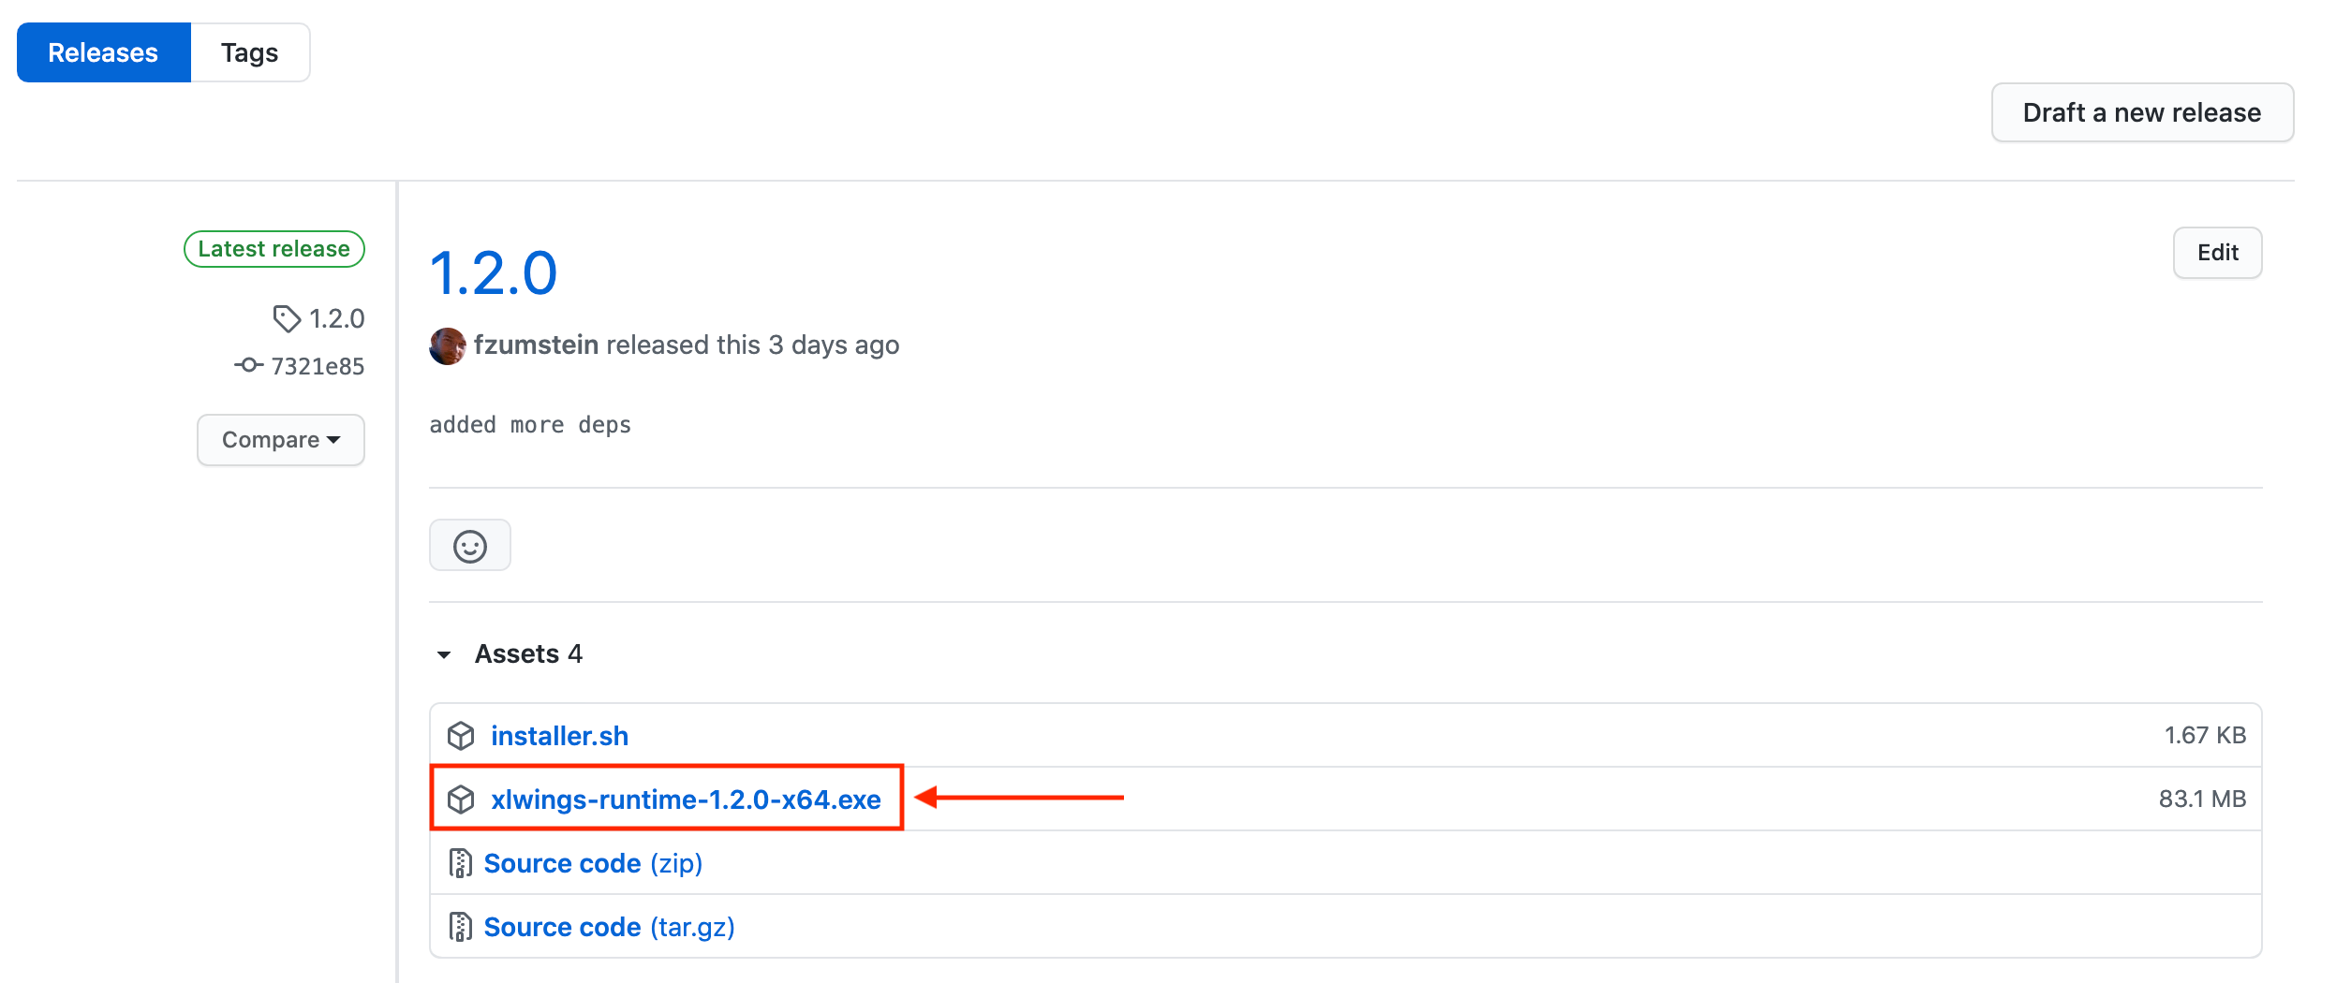Download the installer.sh asset
The width and height of the screenshot is (2336, 983).
[559, 736]
